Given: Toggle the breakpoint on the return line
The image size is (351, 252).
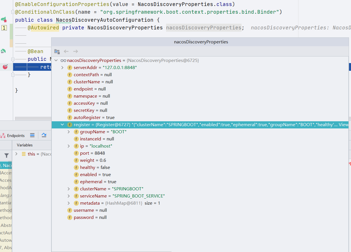Looking at the screenshot, I should 5,67.
